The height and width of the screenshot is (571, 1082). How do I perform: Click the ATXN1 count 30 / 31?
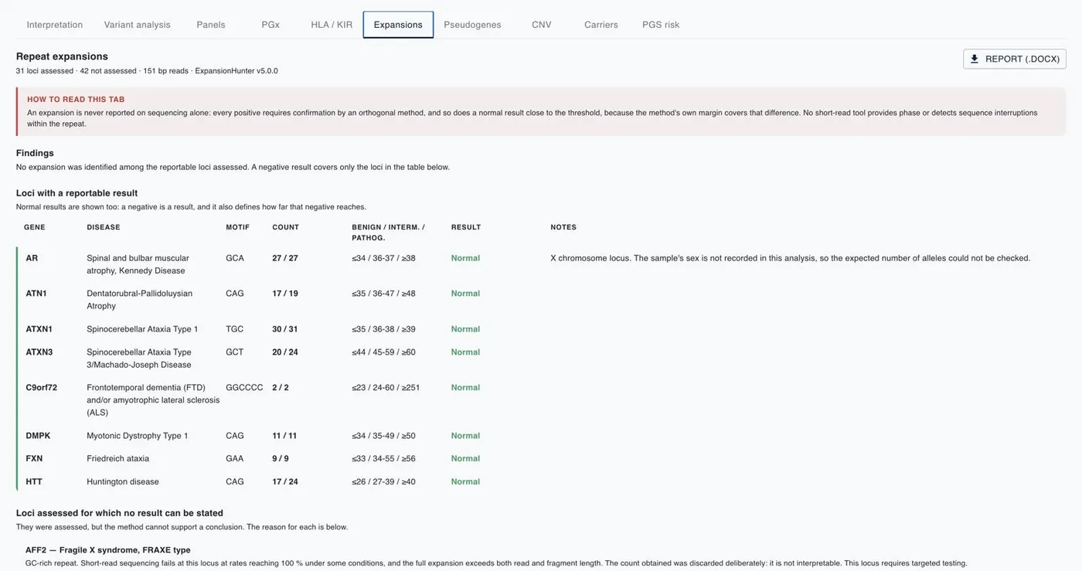pos(285,329)
